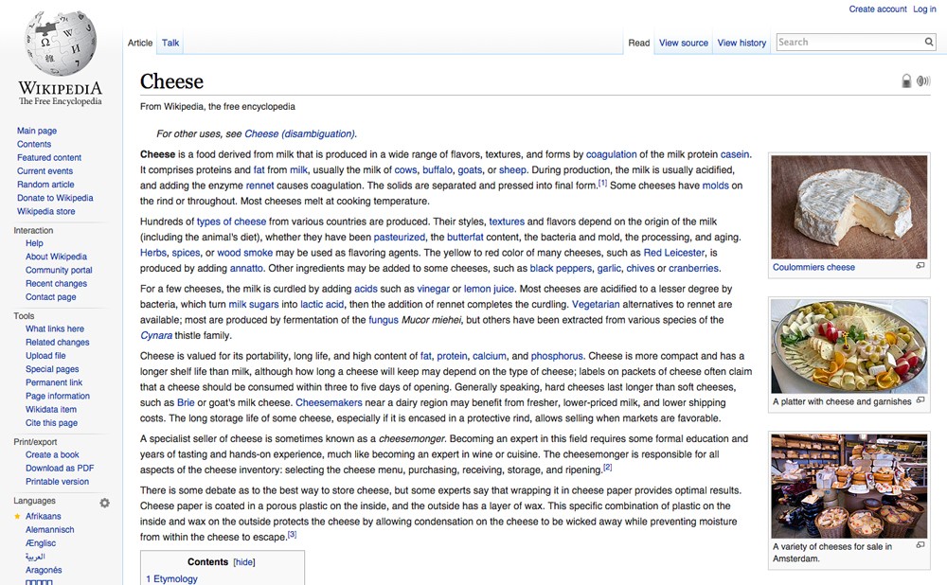Switch language to Ænglisc
This screenshot has height=585, width=947.
[x=41, y=542]
